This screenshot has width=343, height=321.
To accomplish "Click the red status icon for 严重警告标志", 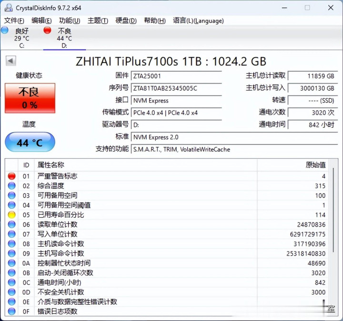I will [11, 176].
